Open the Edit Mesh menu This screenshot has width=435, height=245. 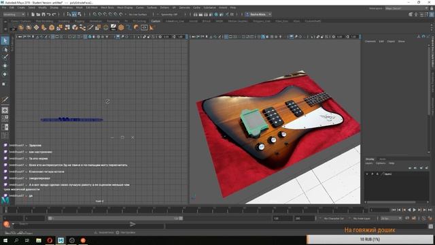92,7
